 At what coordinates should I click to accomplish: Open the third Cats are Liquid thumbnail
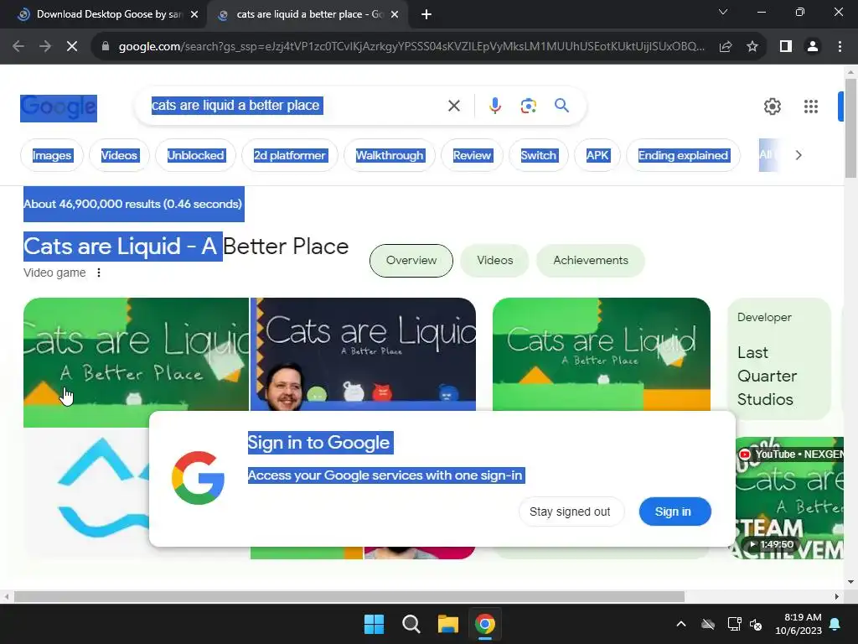point(602,355)
